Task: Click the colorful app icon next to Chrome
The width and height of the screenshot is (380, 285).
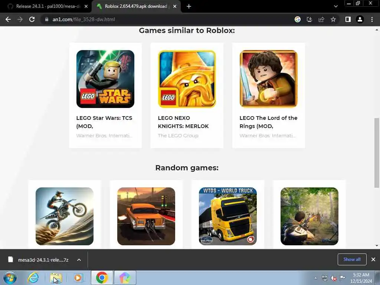Action: point(125,278)
